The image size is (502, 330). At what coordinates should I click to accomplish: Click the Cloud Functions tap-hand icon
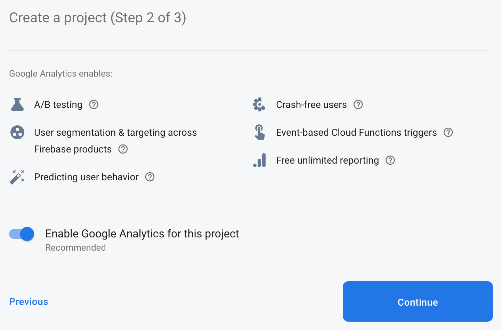259,132
